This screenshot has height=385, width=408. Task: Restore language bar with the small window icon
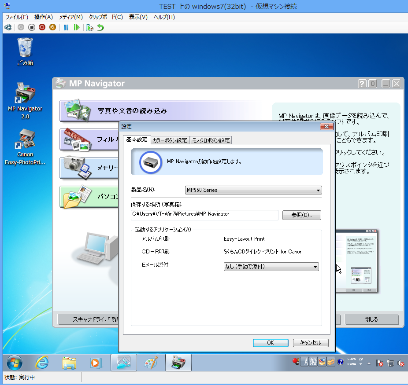tap(361, 359)
